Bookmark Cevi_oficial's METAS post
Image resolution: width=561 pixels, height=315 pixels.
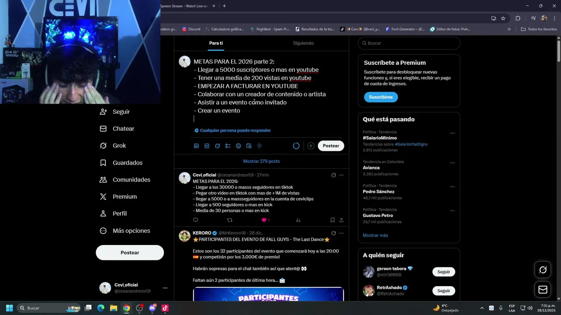pyautogui.click(x=333, y=220)
